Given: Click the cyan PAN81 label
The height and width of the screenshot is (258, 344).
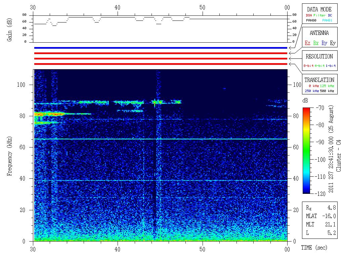Looking at the screenshot, I should point(327,20).
